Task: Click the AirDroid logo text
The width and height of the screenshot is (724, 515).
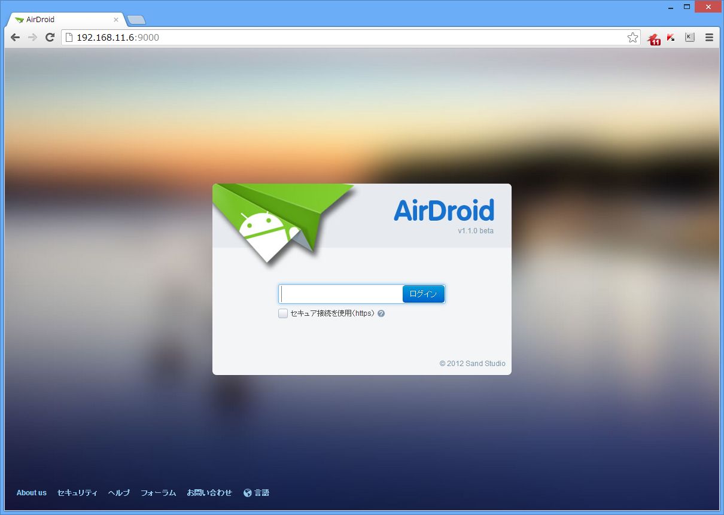Action: coord(444,211)
